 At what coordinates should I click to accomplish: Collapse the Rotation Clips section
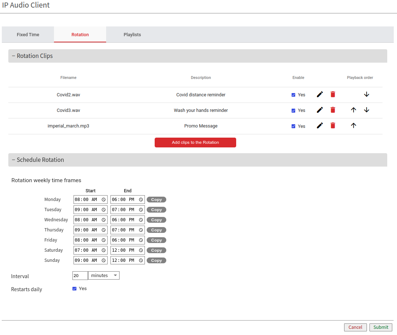point(14,56)
